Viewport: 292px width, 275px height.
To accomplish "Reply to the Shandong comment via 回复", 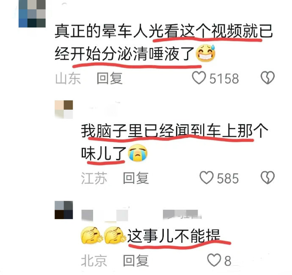I will click(x=110, y=78).
